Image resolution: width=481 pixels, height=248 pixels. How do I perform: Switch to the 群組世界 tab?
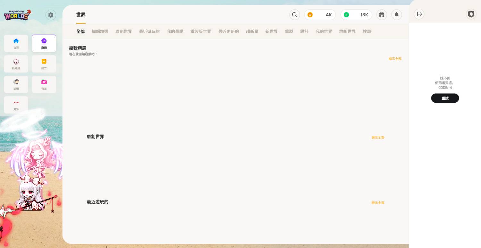coord(348,31)
